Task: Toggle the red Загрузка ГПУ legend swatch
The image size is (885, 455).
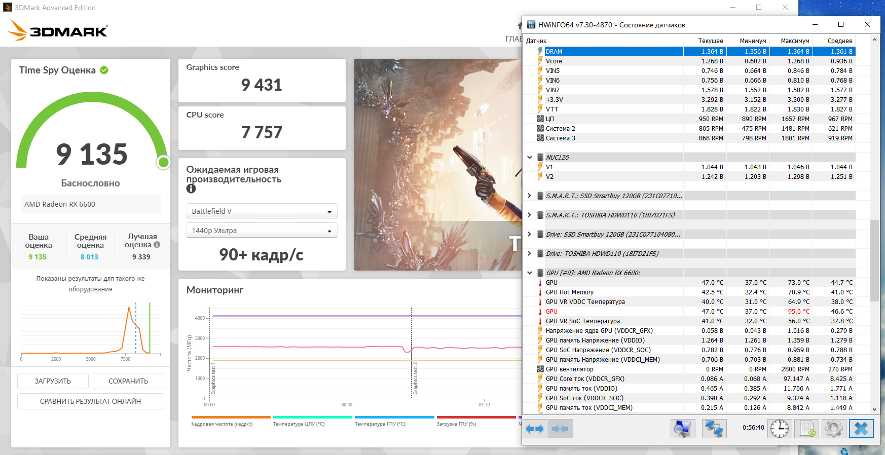Action: coord(476,418)
